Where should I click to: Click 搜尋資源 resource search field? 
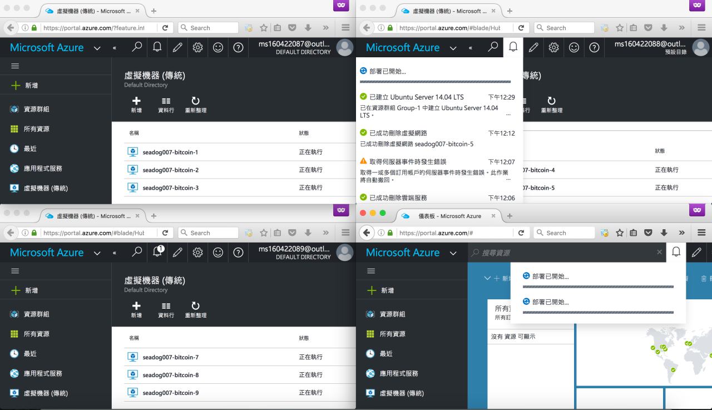(x=566, y=253)
